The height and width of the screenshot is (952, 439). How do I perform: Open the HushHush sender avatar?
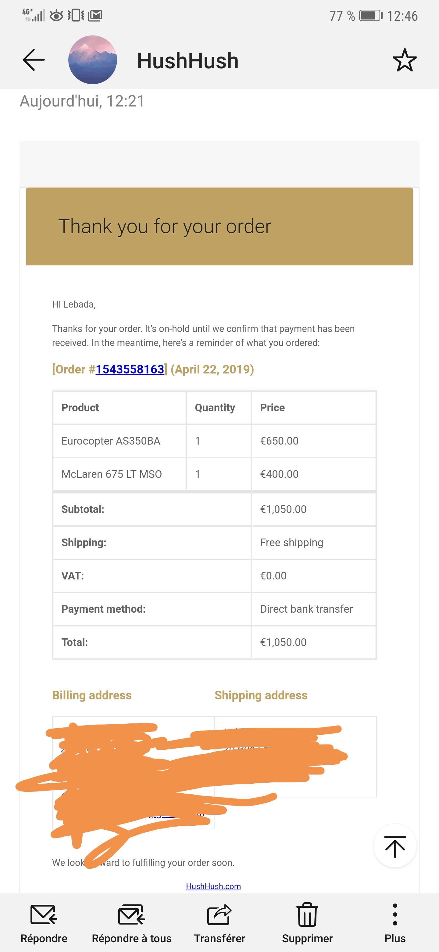tap(93, 60)
